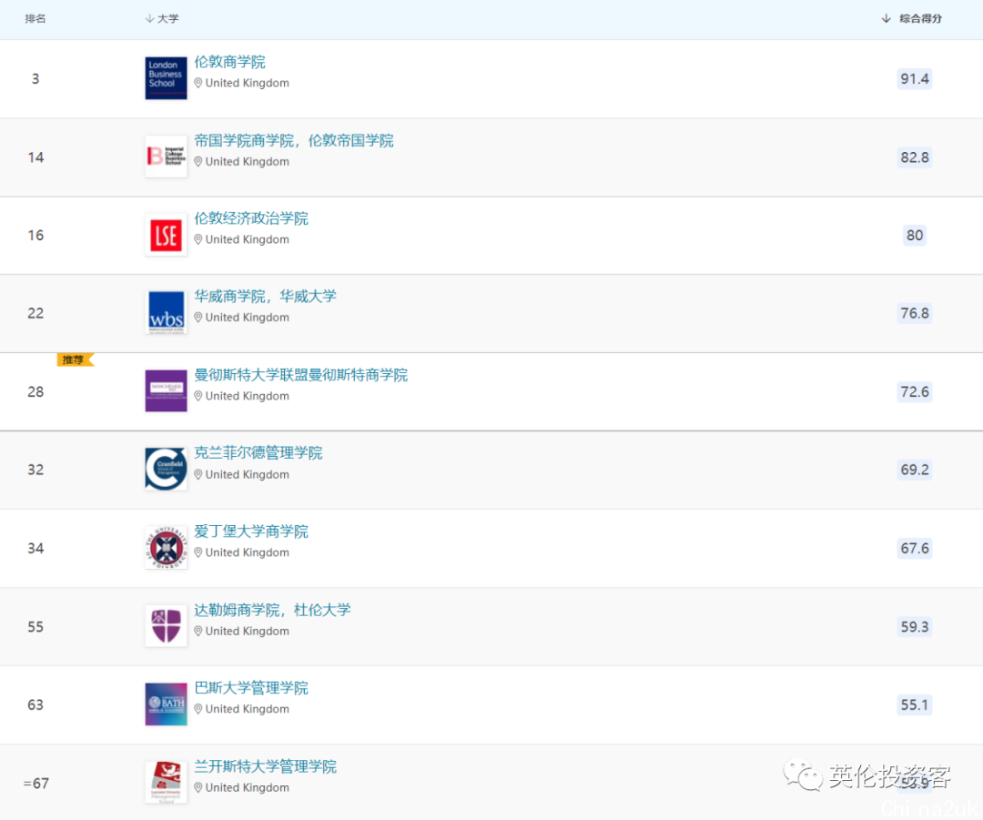Open the 兰开斯特大学管理学院 link
Image resolution: width=983 pixels, height=820 pixels.
pyautogui.click(x=265, y=766)
